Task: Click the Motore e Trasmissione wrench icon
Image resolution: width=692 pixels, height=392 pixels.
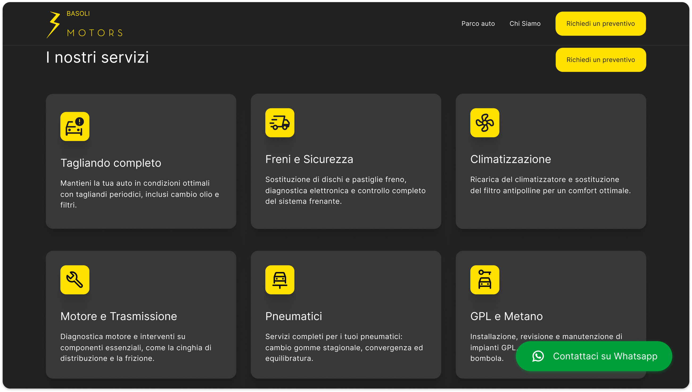Action: [x=75, y=280]
